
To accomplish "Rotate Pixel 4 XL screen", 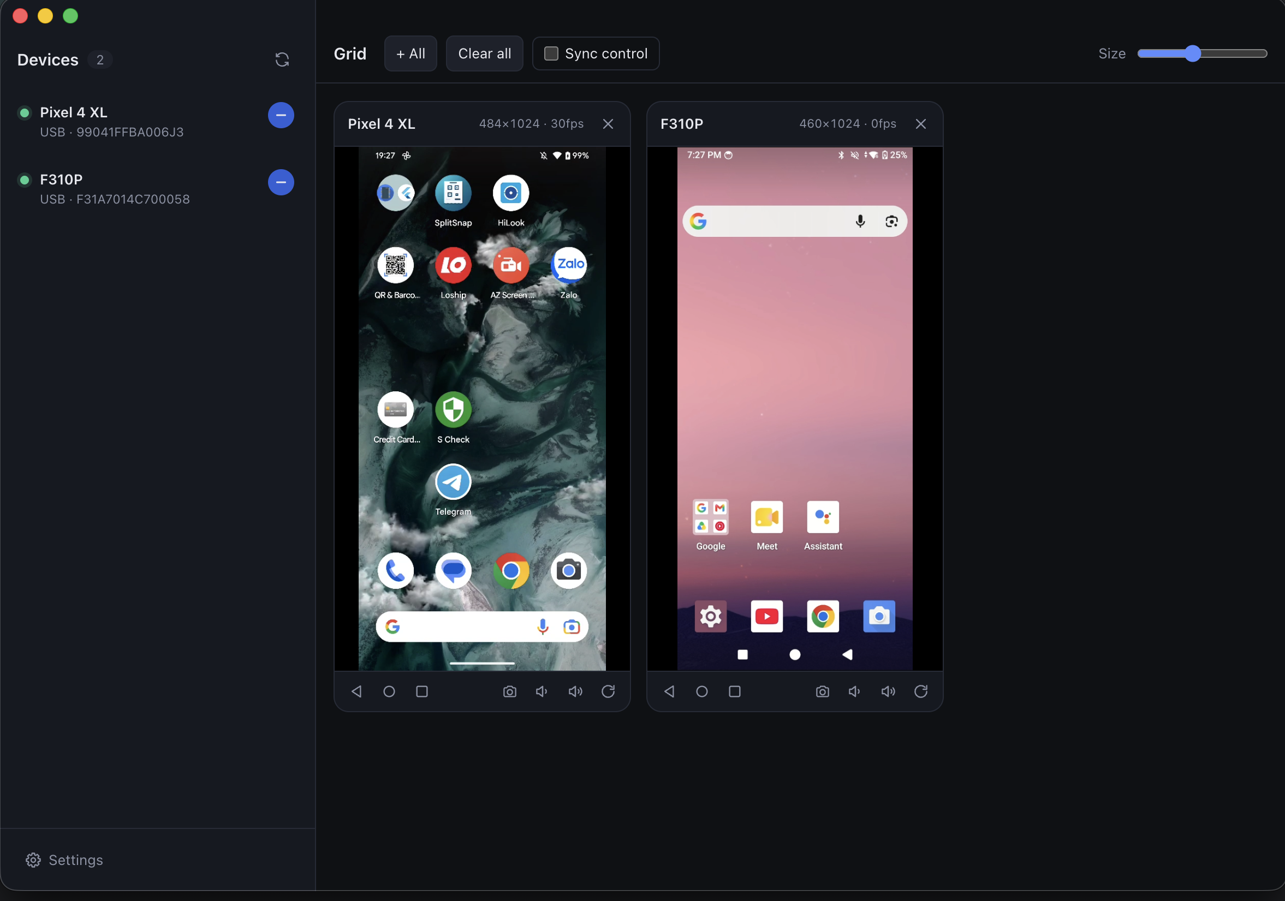I will pos(608,691).
